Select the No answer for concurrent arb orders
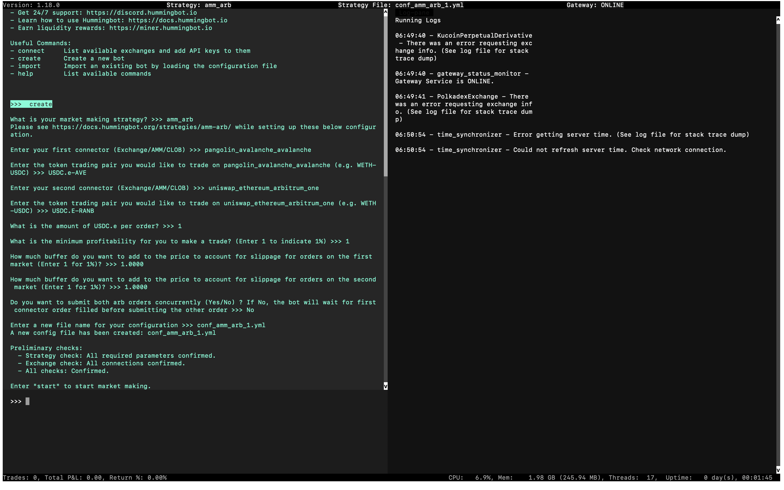784x490 pixels. 250,310
